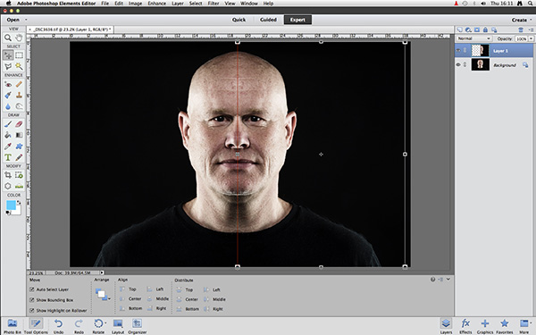The image size is (536, 335).
Task: Select the Straighten tool
Action: 19,186
